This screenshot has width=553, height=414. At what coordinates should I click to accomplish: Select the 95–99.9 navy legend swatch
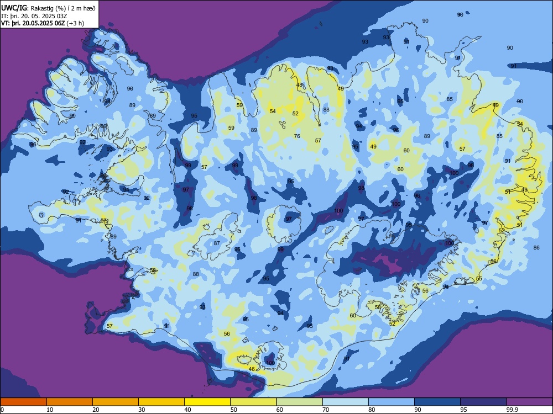pos(483,402)
